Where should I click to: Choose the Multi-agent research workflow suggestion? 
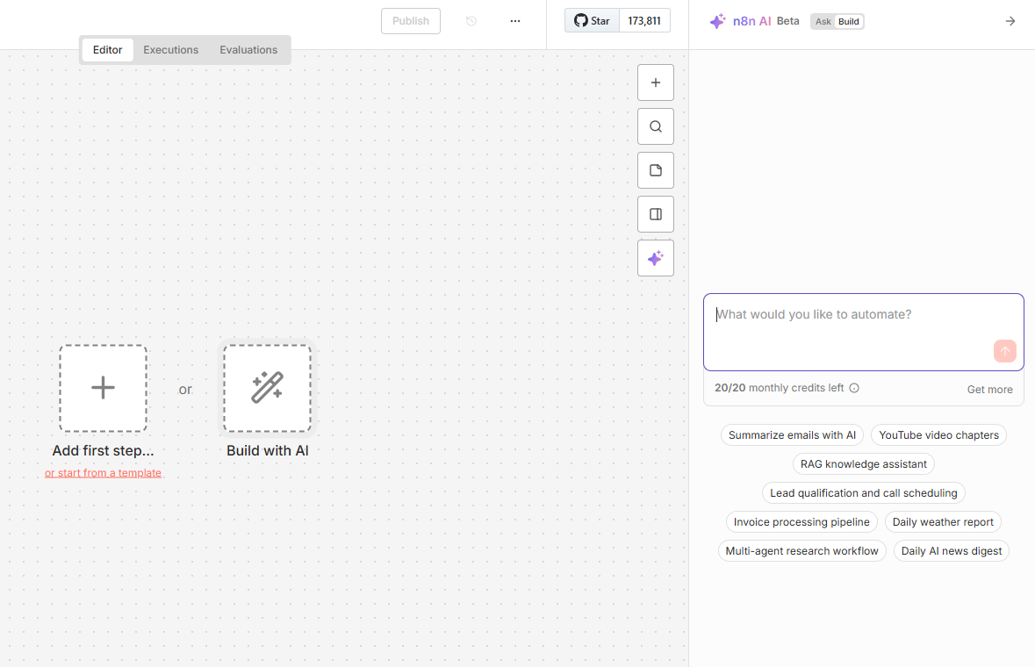click(x=802, y=551)
